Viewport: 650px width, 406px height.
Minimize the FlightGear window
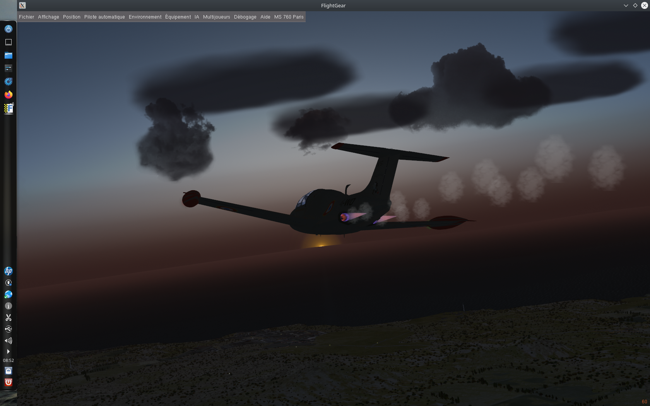(626, 5)
